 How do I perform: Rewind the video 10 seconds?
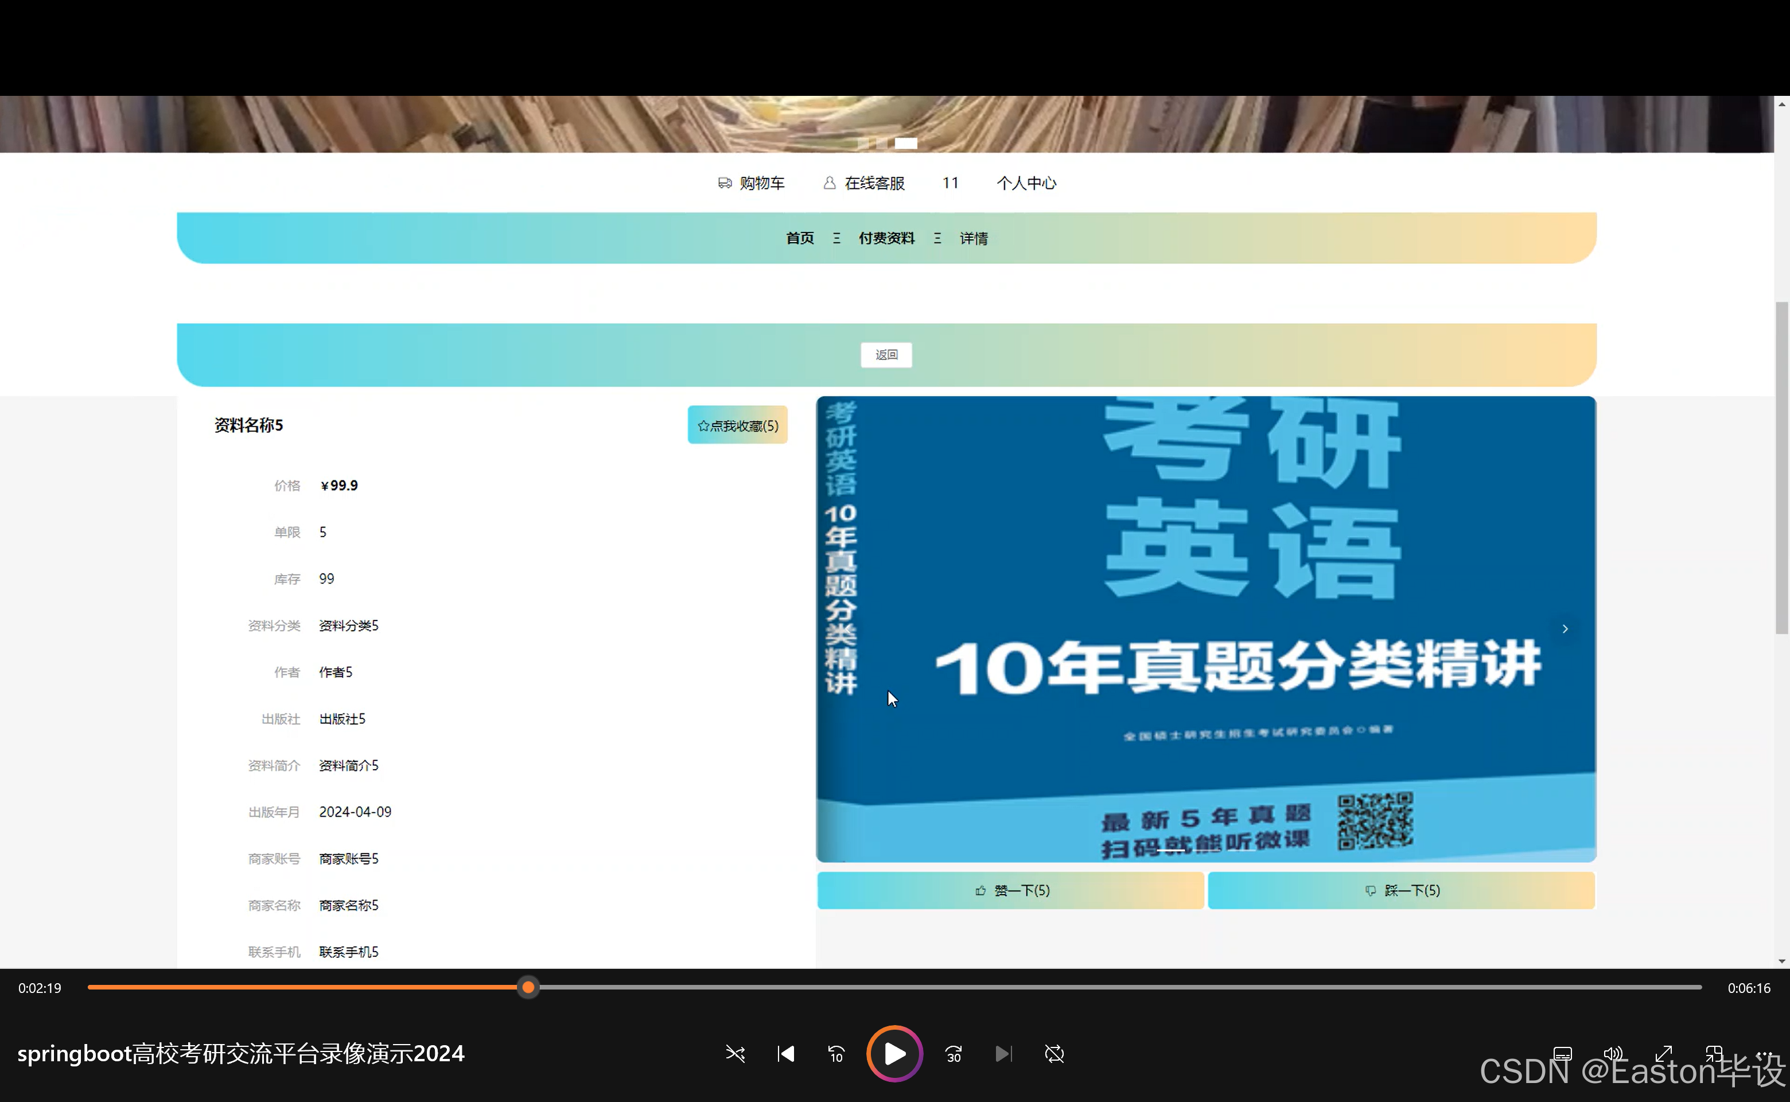click(836, 1054)
